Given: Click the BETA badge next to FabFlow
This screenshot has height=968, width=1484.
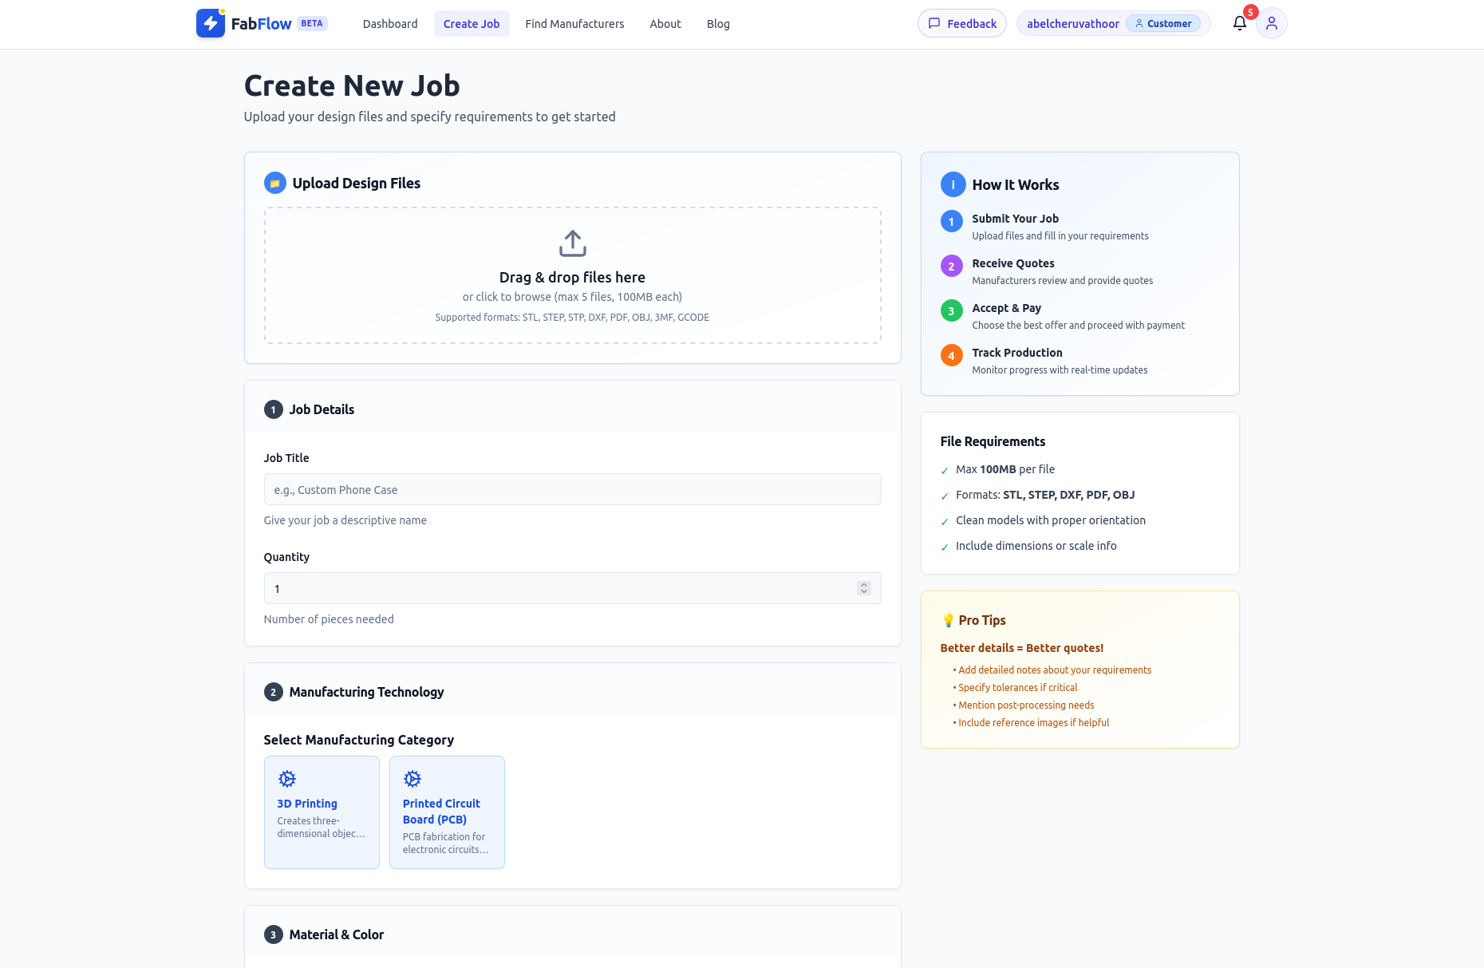Looking at the screenshot, I should (x=312, y=23).
